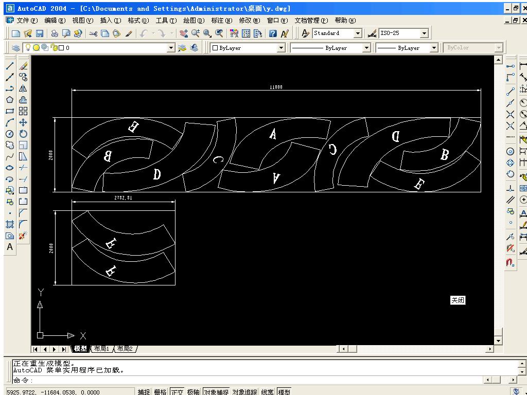Open the ISO-25 dimension style dropdown
The image size is (527, 395).
[424, 33]
